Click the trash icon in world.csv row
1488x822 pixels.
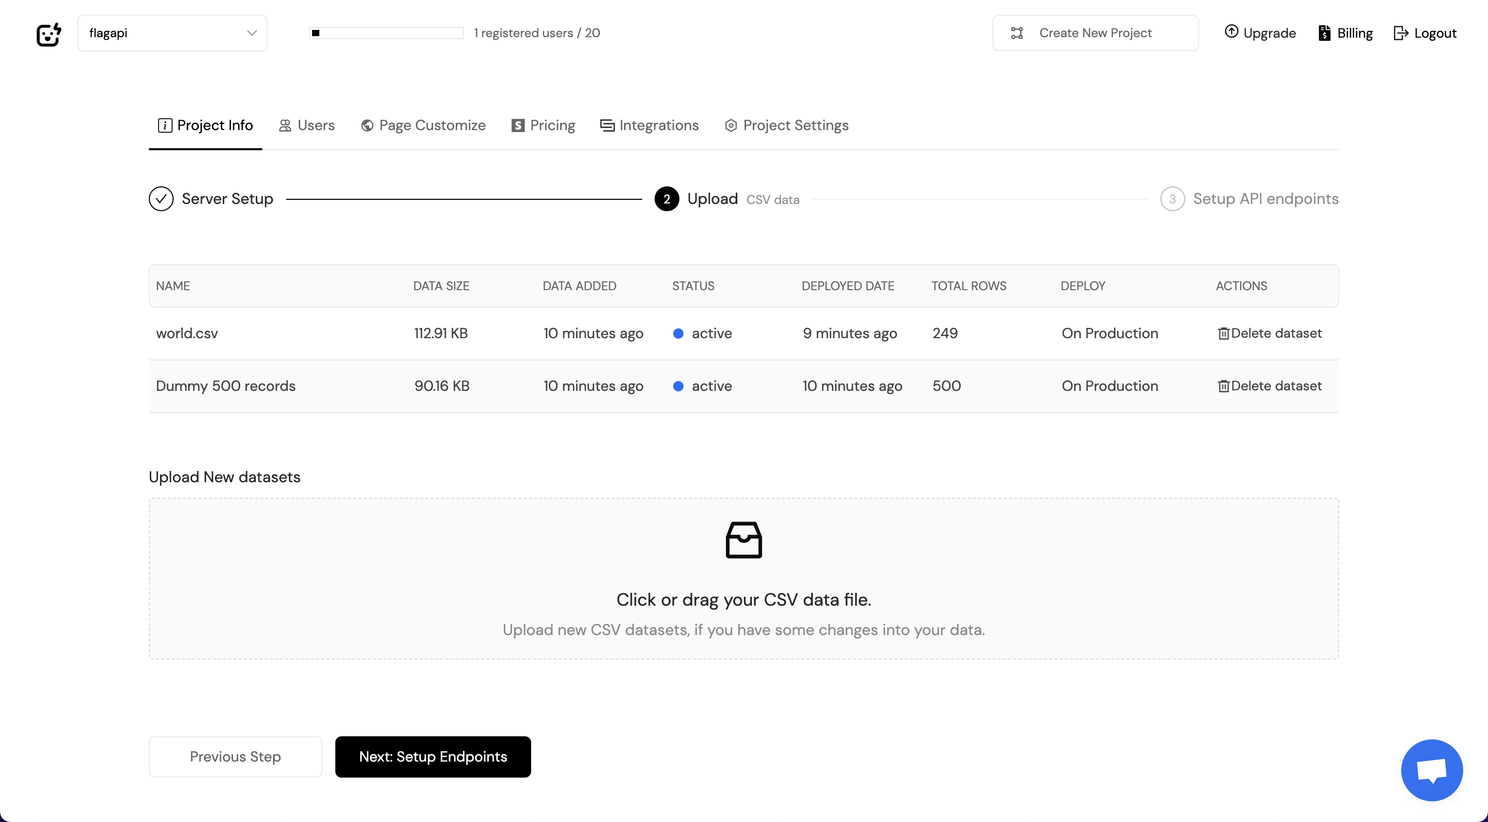[1223, 334]
